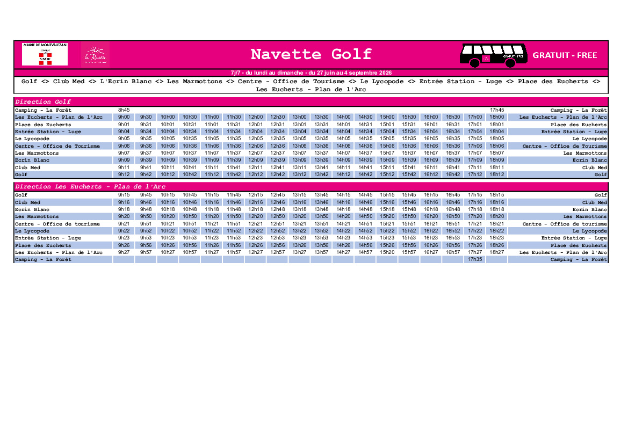Select the 7j/7 date range banner

tap(311, 73)
